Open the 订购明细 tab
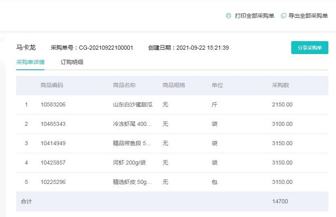This screenshot has width=336, height=217. point(72,62)
